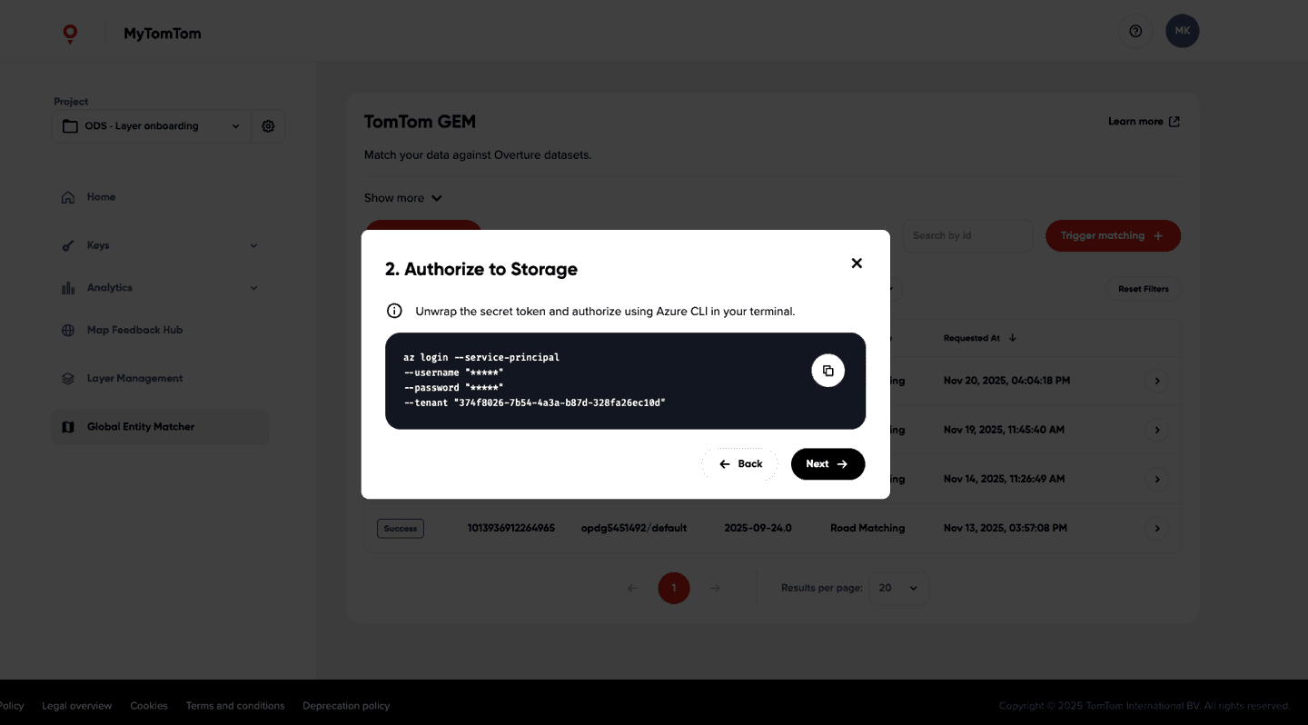This screenshot has width=1308, height=725.
Task: Focus the Search by id field
Action: click(x=967, y=236)
